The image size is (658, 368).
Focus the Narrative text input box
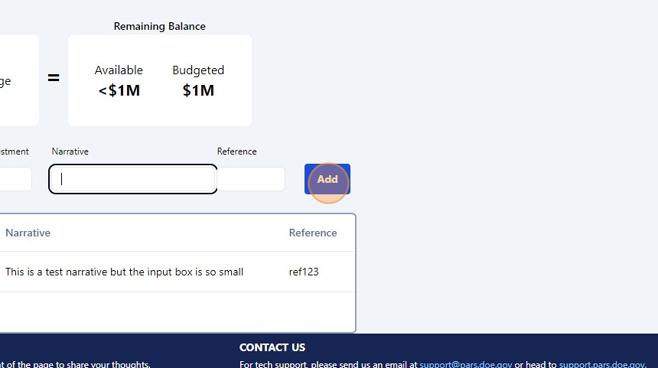(x=133, y=179)
